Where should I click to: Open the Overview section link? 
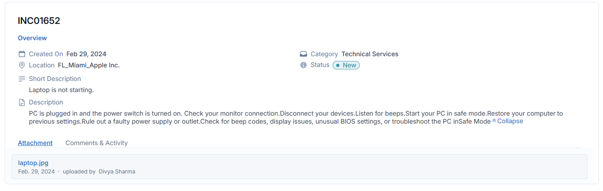pyautogui.click(x=32, y=38)
